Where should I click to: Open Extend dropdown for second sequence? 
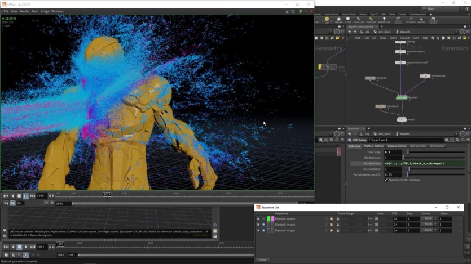tap(429, 225)
